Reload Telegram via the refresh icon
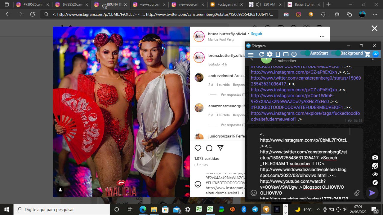383x215 pixels. click(x=261, y=54)
